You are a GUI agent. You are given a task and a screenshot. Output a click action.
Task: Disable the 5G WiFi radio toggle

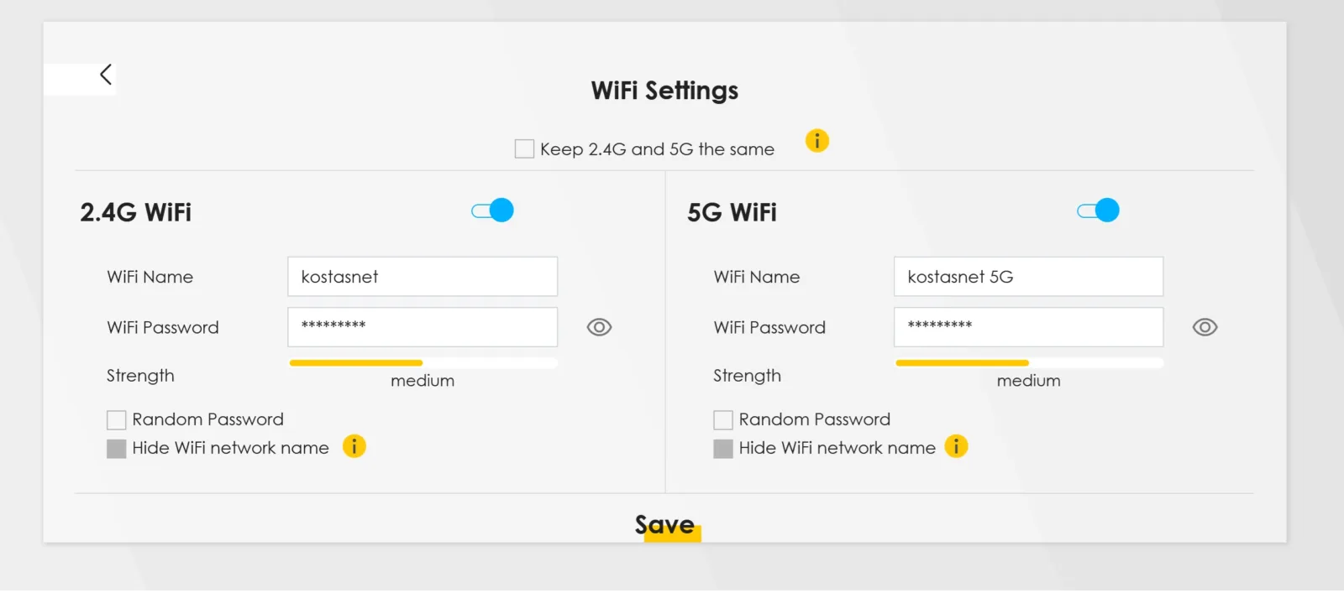[1098, 210]
